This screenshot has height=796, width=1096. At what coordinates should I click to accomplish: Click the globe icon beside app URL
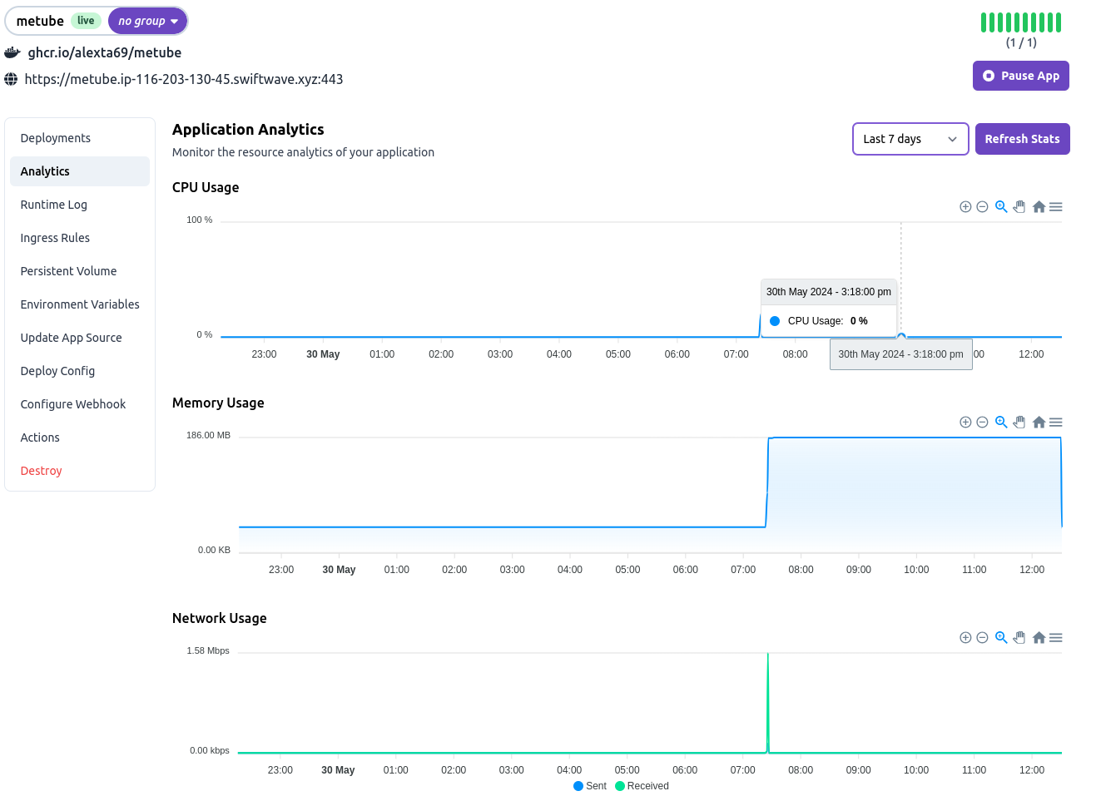coord(11,79)
